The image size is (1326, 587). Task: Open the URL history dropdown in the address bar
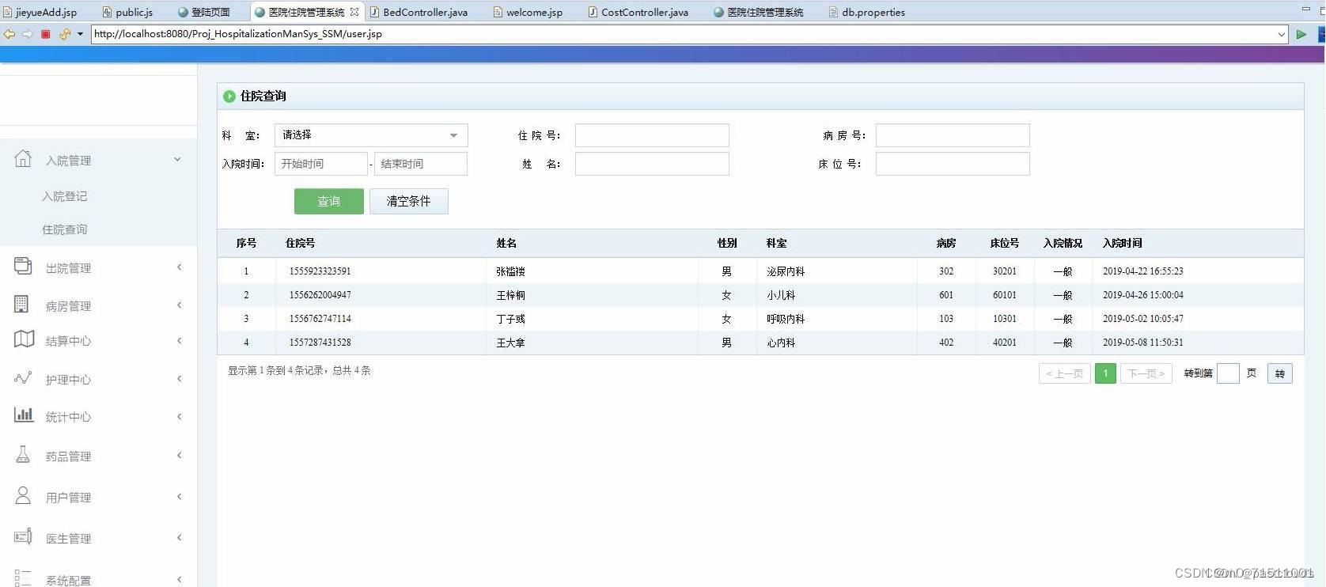coord(1281,34)
